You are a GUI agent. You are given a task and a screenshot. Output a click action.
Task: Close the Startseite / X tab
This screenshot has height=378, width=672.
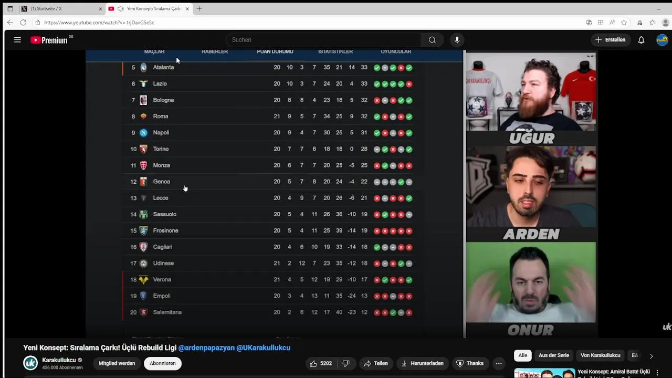coord(100,9)
